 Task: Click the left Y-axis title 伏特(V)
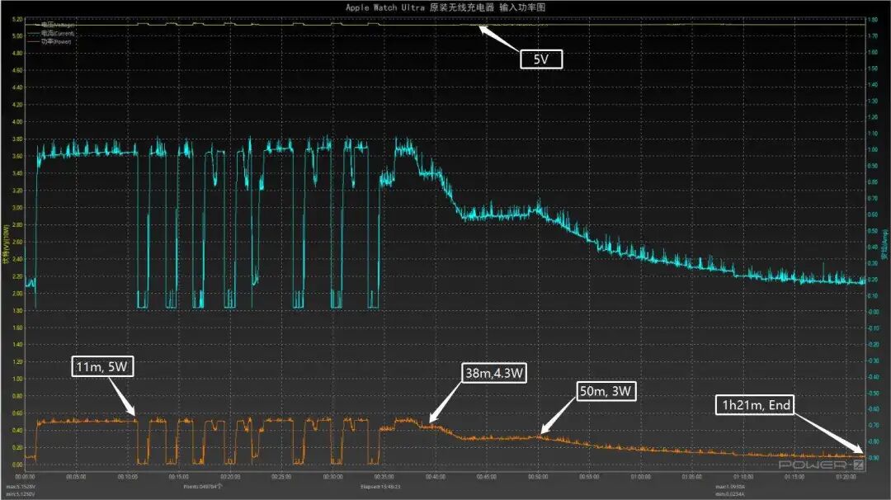[6, 244]
